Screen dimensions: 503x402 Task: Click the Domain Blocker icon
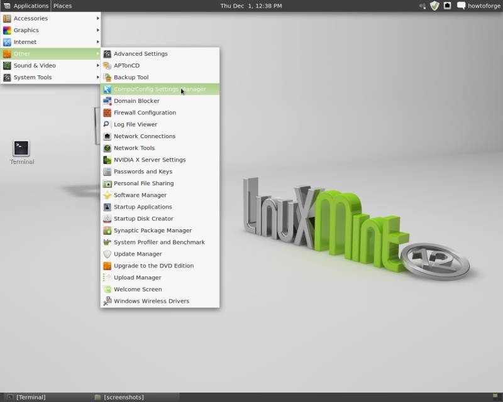point(107,101)
